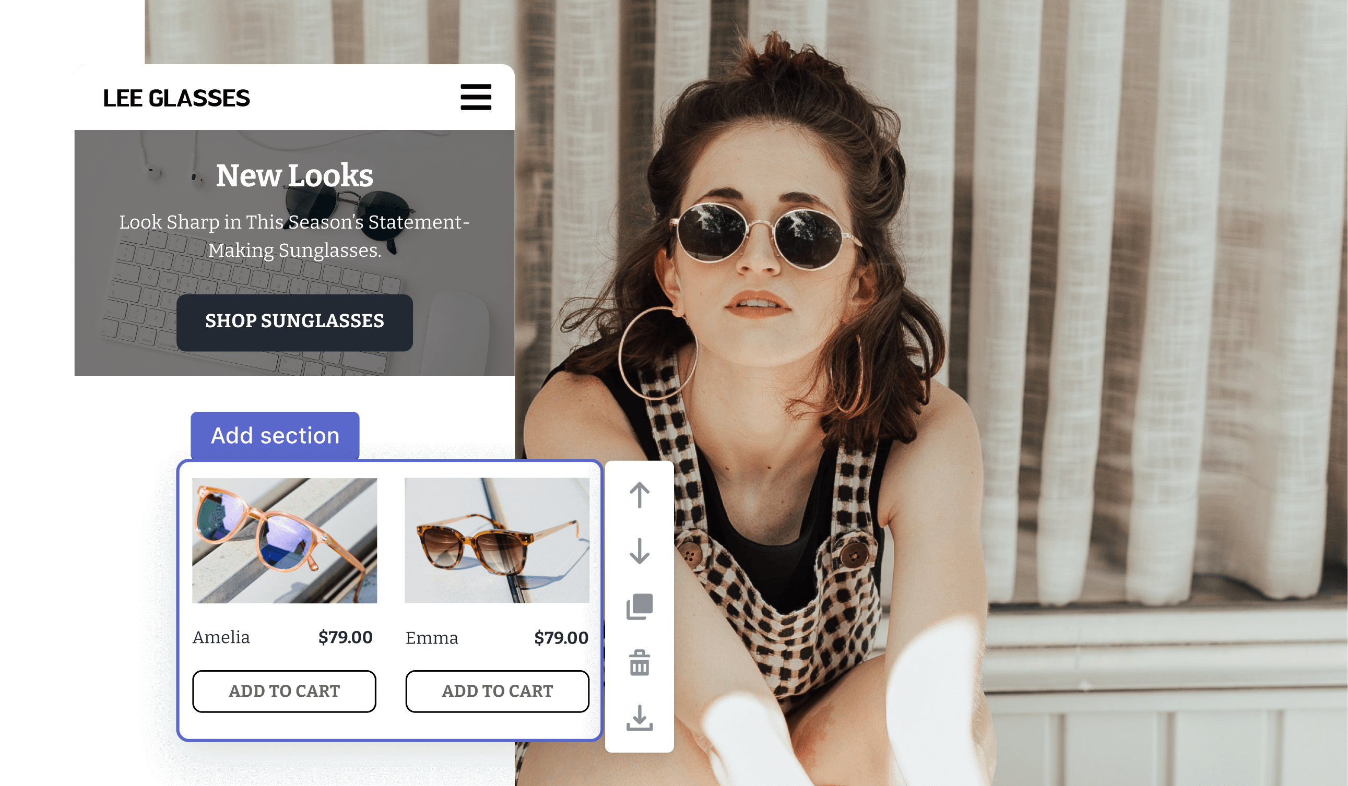The image size is (1348, 786).
Task: Click the Add section button
Action: click(274, 435)
